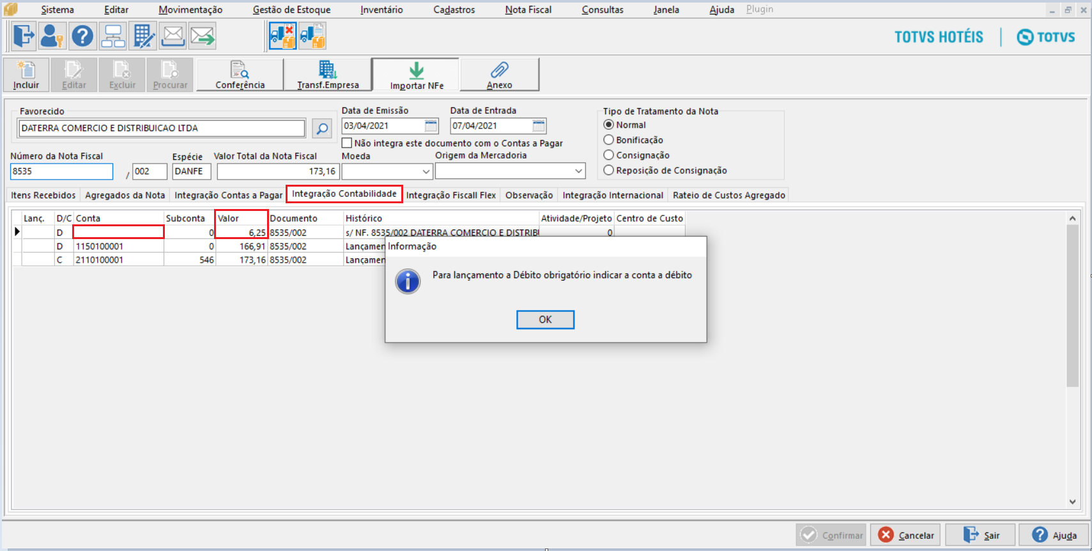Click the bottom Ajuda button
The image size is (1092, 551).
point(1054,535)
